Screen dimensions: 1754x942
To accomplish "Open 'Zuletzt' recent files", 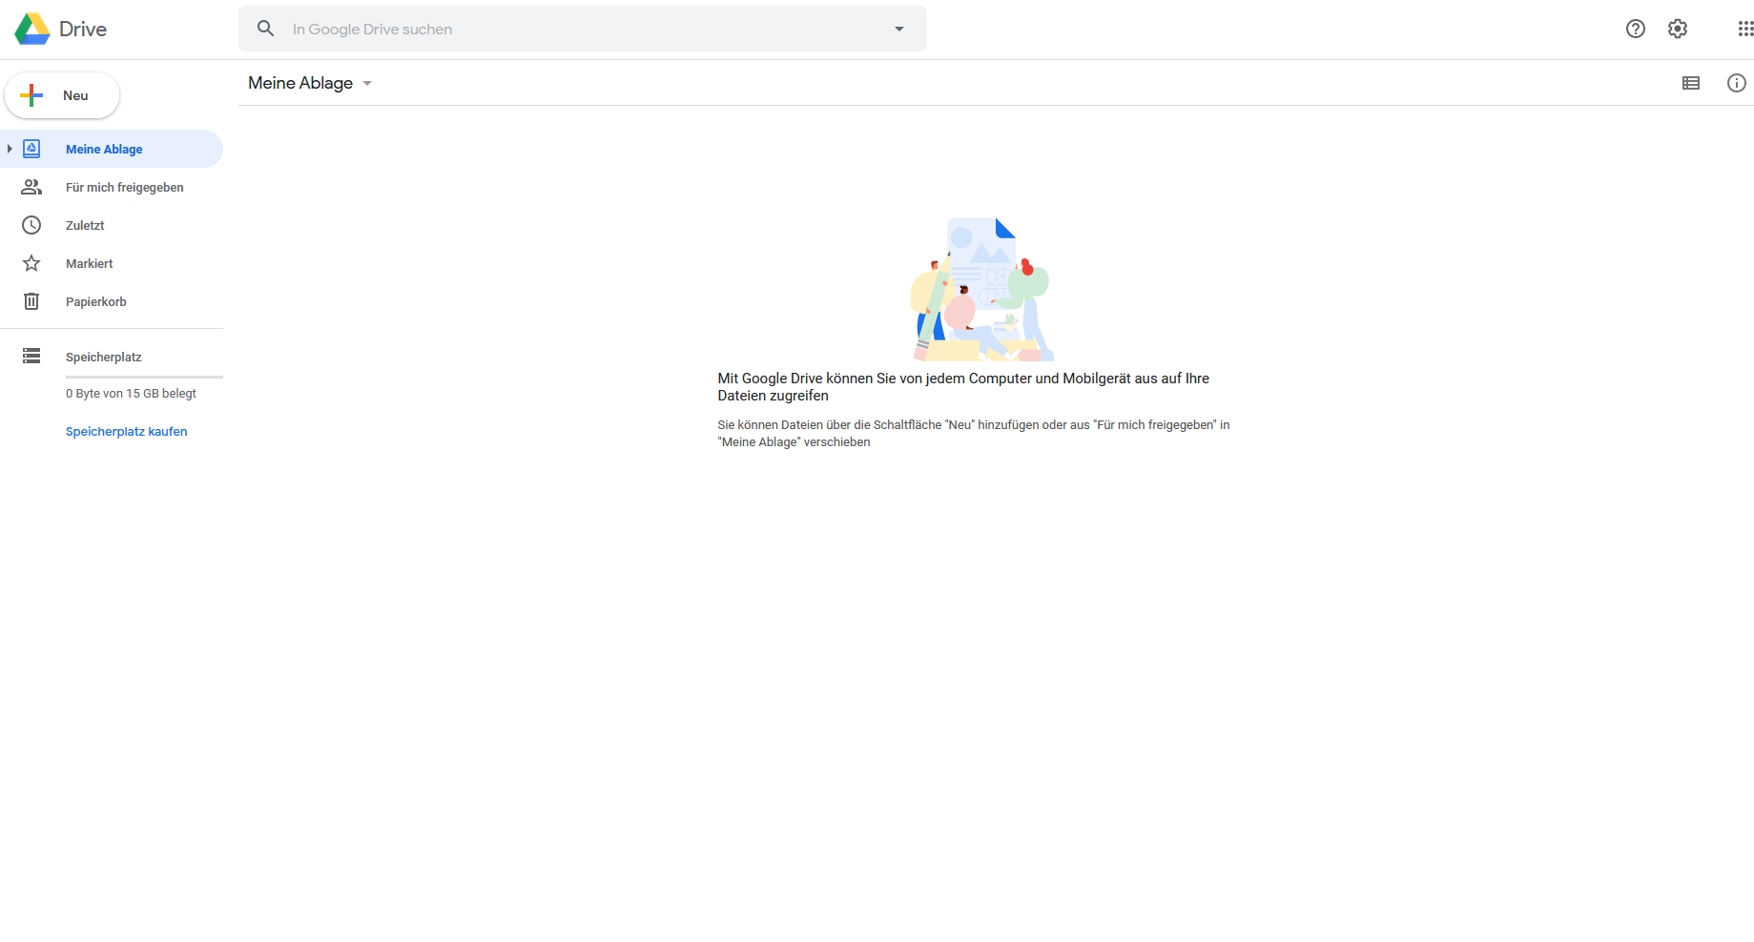I will click(112, 225).
